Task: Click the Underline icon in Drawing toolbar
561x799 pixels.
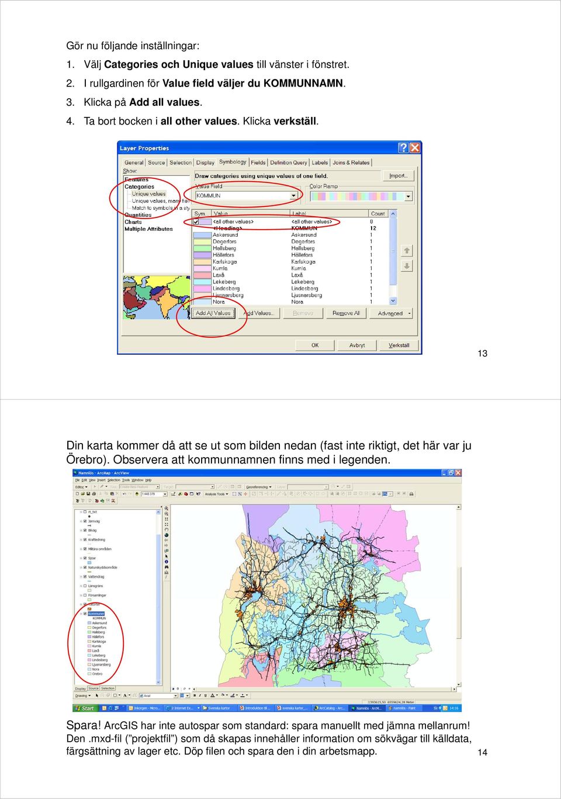Action: pyautogui.click(x=205, y=696)
